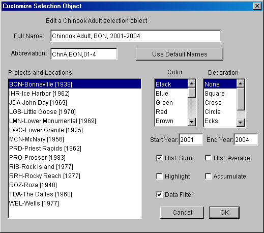Click into the Full Name text field
The image size is (264, 233).
click(x=136, y=36)
